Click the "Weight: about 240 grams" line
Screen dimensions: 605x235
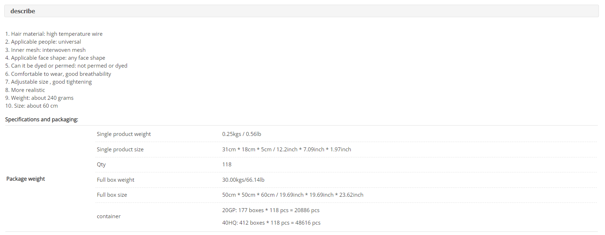[39, 98]
